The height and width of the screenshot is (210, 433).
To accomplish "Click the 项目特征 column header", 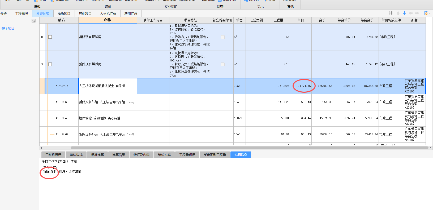I will click(x=190, y=20).
